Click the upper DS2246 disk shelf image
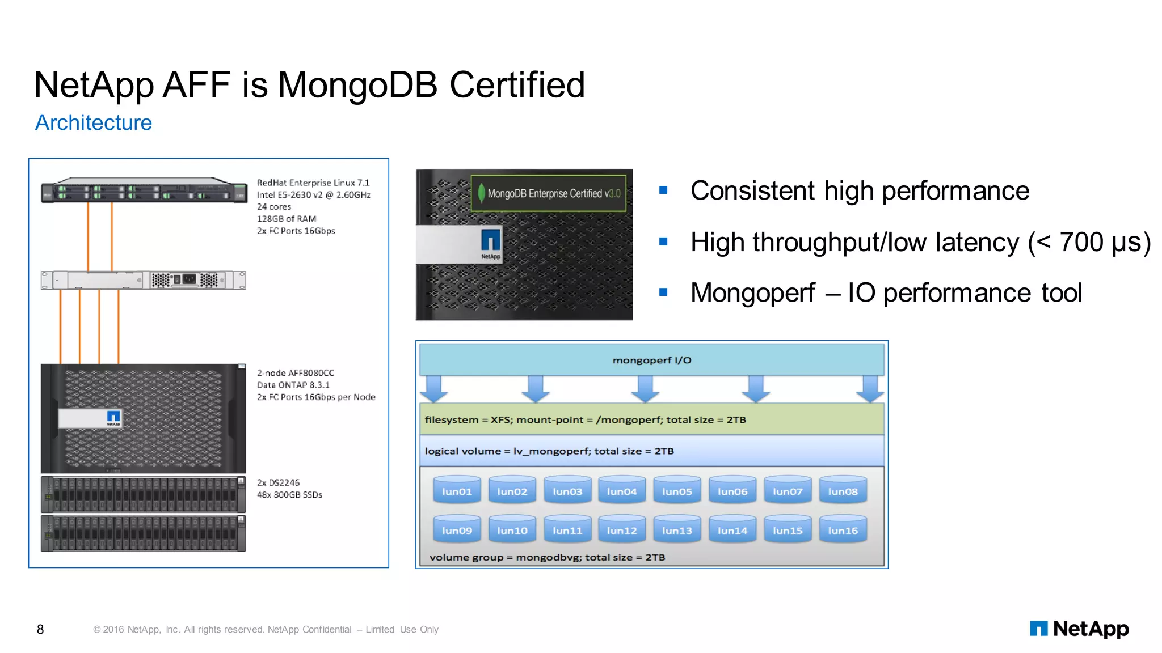 144,494
